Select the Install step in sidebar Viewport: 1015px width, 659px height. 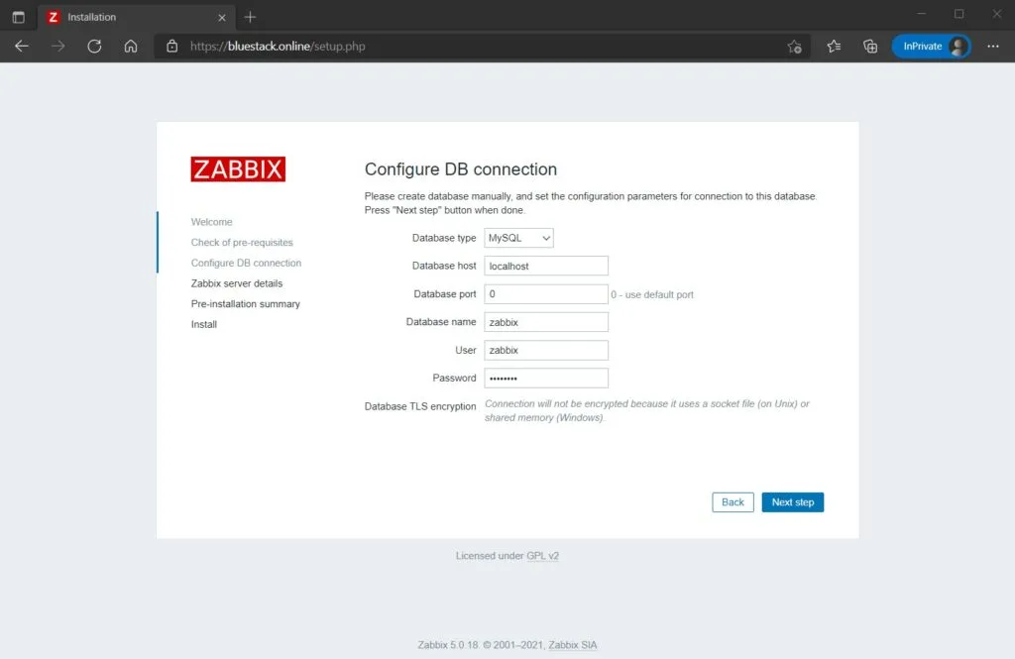[204, 324]
